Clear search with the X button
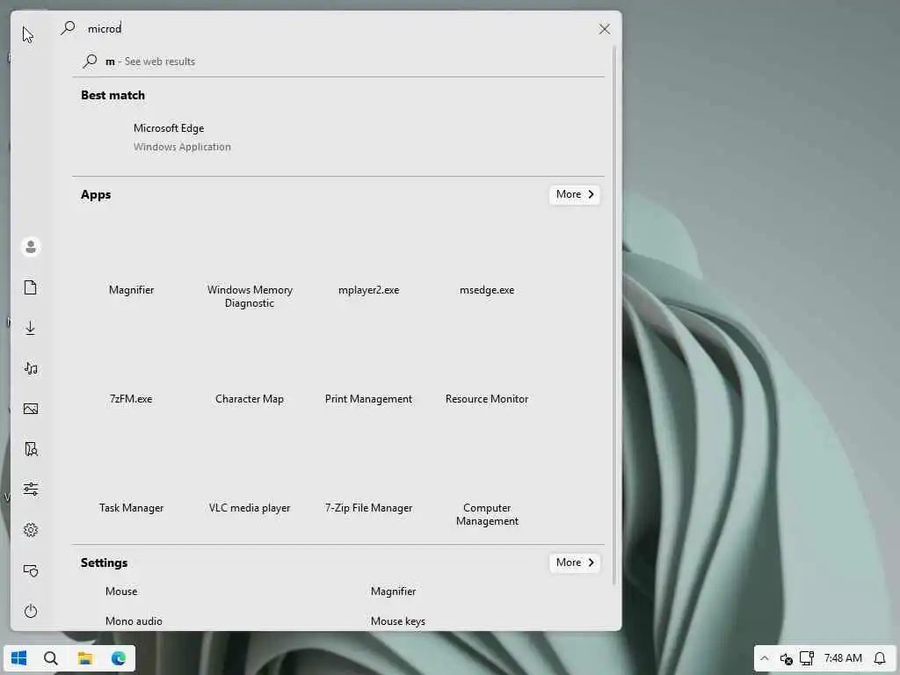 click(x=605, y=29)
